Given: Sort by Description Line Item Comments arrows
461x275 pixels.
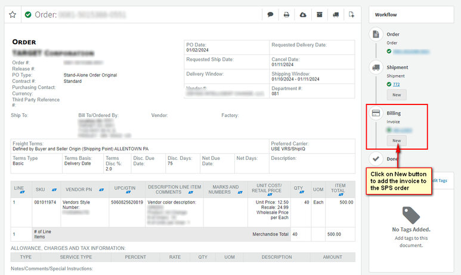Looking at the screenshot, I should click(x=191, y=192).
